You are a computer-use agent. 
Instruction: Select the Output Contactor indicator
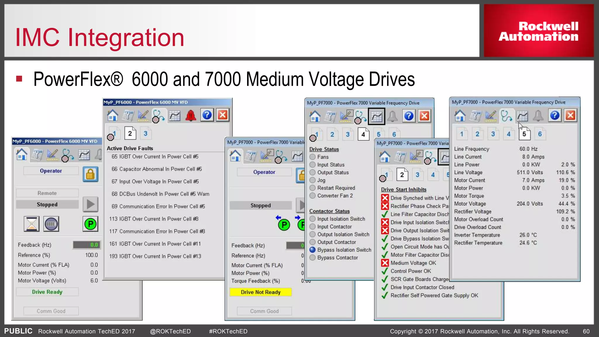pyautogui.click(x=313, y=242)
